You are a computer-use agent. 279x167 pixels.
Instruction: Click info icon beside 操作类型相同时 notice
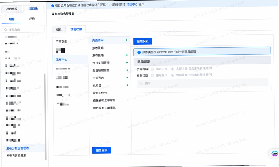pyautogui.click(x=139, y=52)
